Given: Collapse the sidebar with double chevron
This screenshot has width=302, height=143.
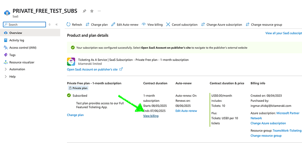Looking at the screenshot, I should click(x=56, y=25).
